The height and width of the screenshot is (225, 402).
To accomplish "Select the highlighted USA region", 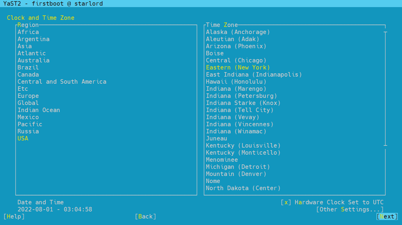I will [23, 138].
